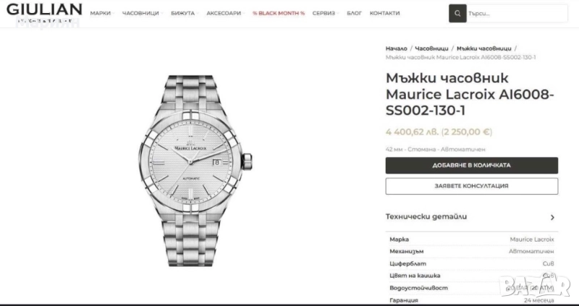This screenshot has width=579, height=306.
Task: Open the ЧАСОВНИЦИ dropdown menu
Action: 142,13
